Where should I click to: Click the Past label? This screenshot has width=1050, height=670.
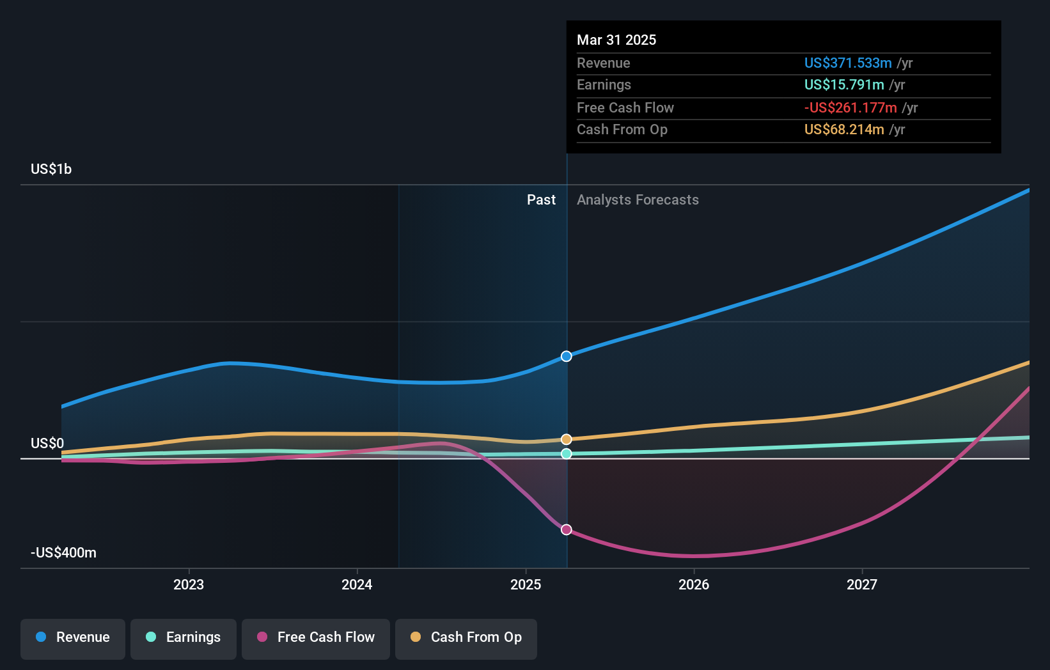(541, 199)
